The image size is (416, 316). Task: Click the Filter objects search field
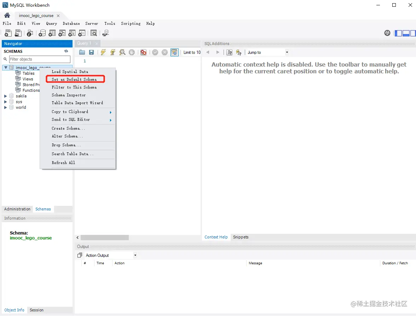pos(40,59)
